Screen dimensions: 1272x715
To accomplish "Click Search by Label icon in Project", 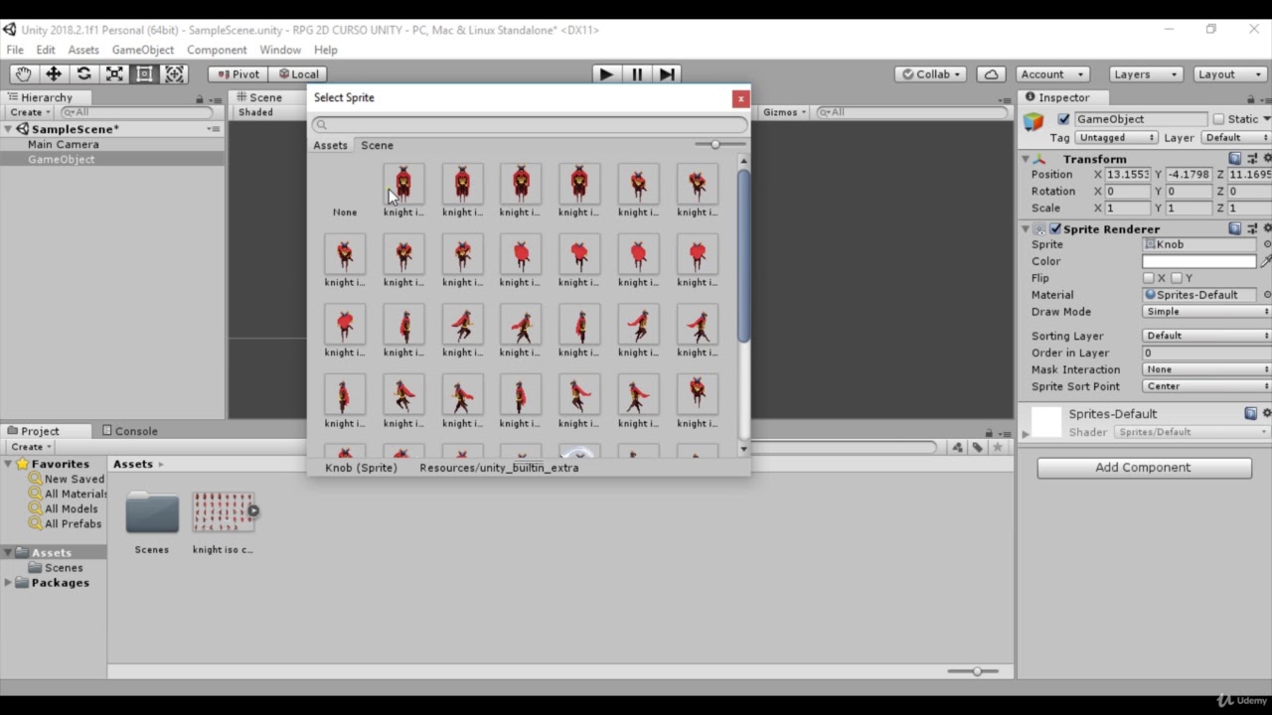I will click(978, 448).
